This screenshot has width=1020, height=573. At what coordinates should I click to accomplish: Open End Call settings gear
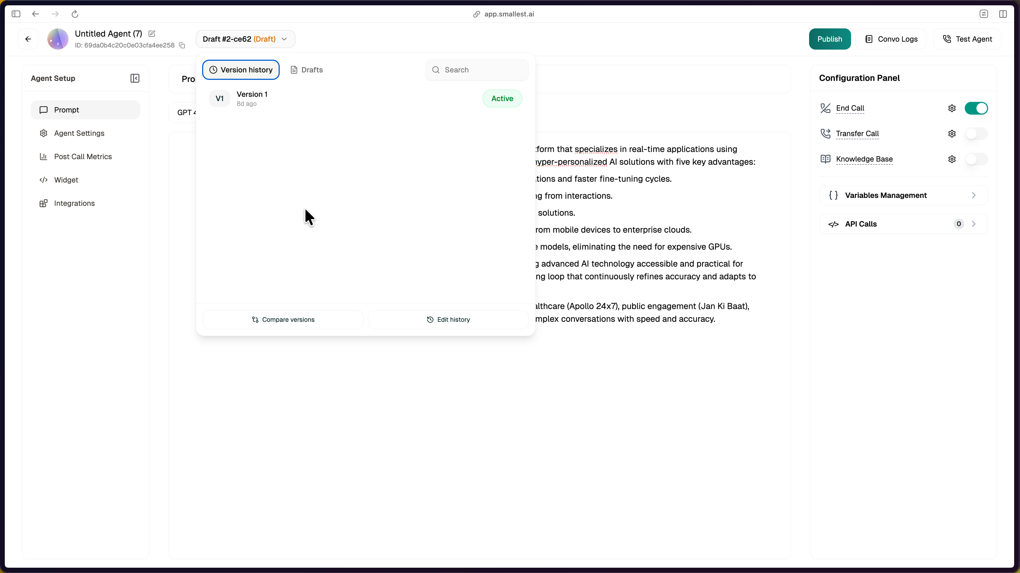(952, 108)
